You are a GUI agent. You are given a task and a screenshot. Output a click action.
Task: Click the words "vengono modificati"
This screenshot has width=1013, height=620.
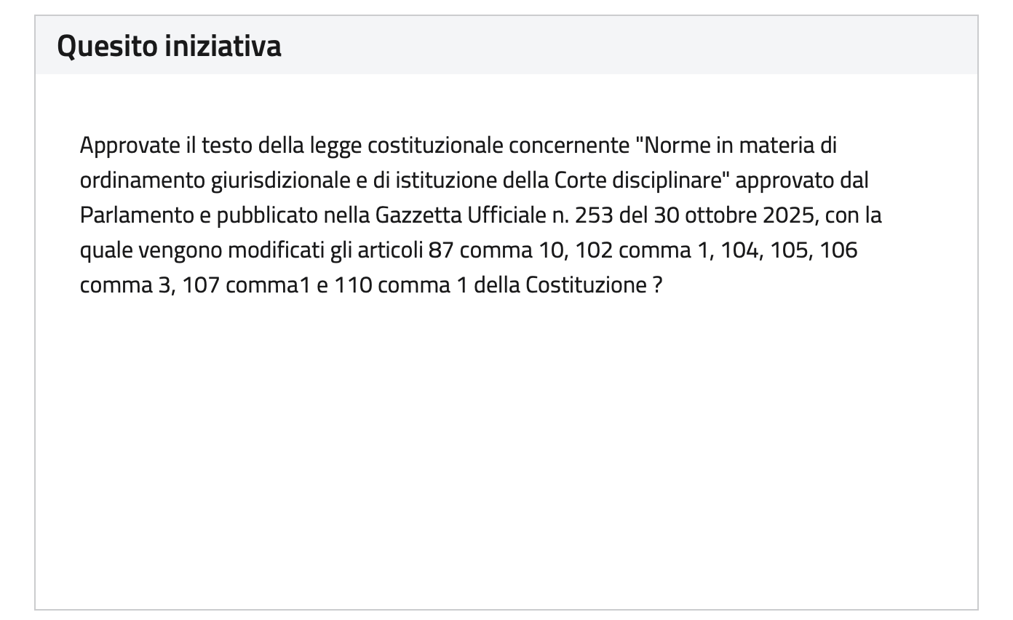point(226,250)
